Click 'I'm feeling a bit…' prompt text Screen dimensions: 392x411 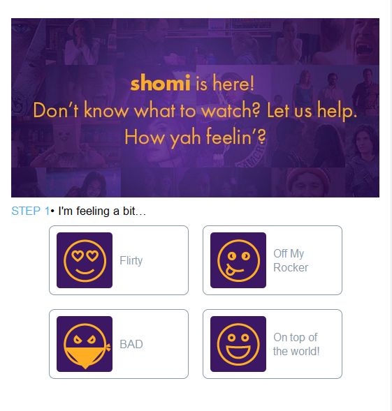click(x=102, y=211)
